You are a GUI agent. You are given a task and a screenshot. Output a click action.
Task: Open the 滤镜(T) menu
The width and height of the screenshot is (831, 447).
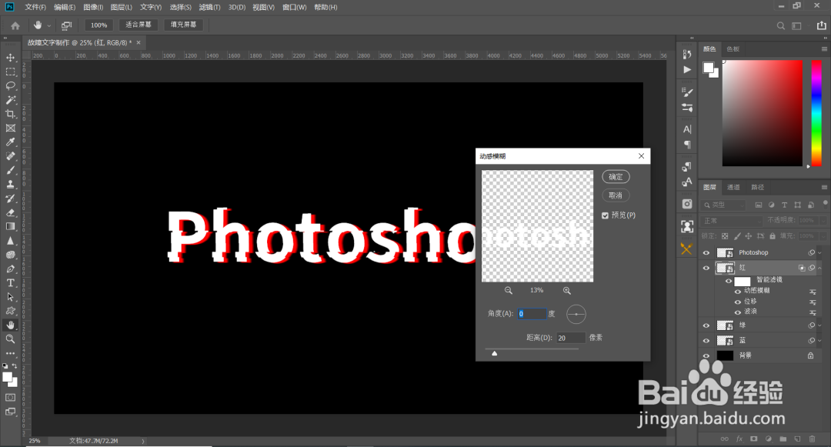(209, 8)
